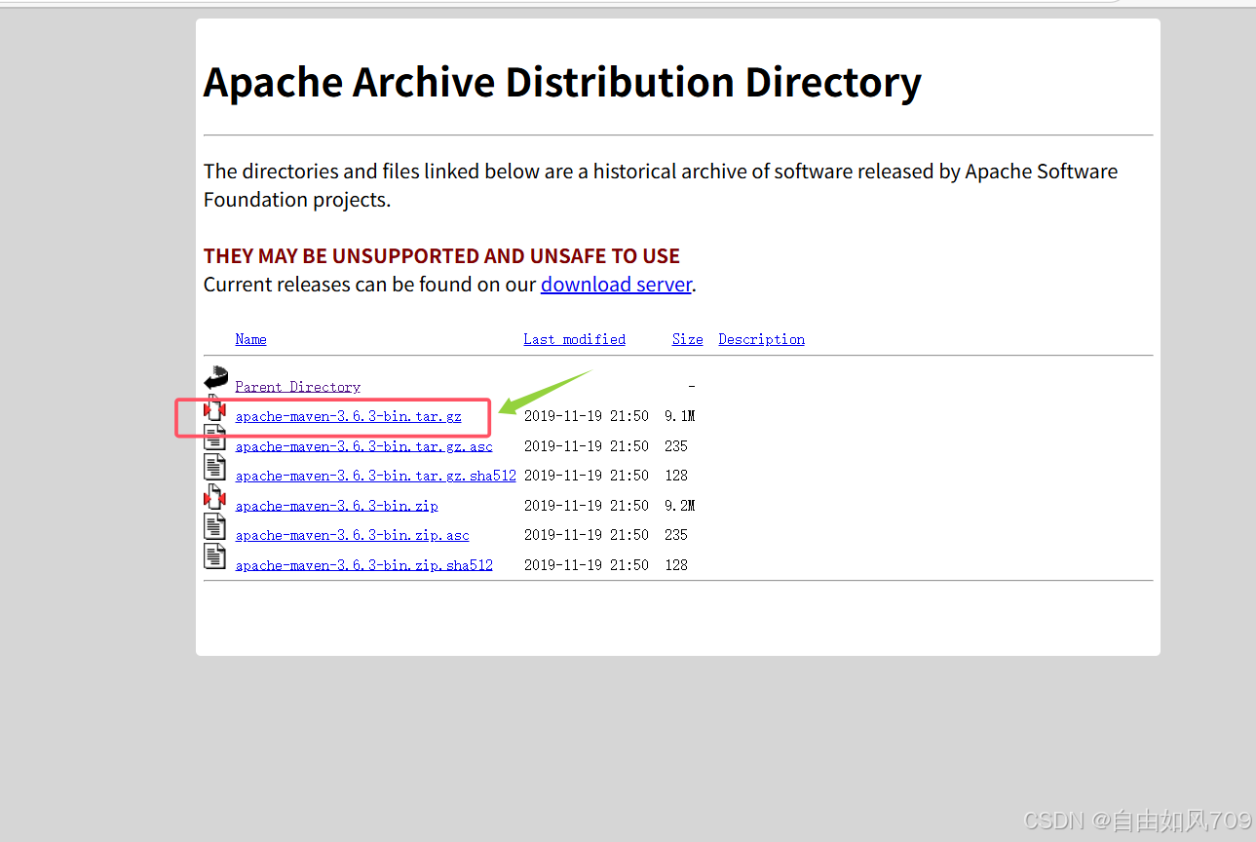Open the download server link
The width and height of the screenshot is (1256, 842).
coord(616,285)
